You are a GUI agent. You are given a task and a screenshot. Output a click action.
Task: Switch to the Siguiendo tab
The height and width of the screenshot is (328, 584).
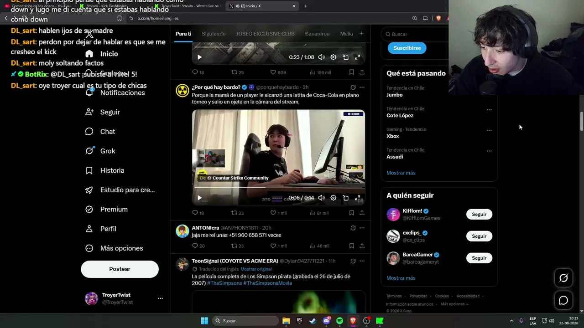click(x=214, y=34)
